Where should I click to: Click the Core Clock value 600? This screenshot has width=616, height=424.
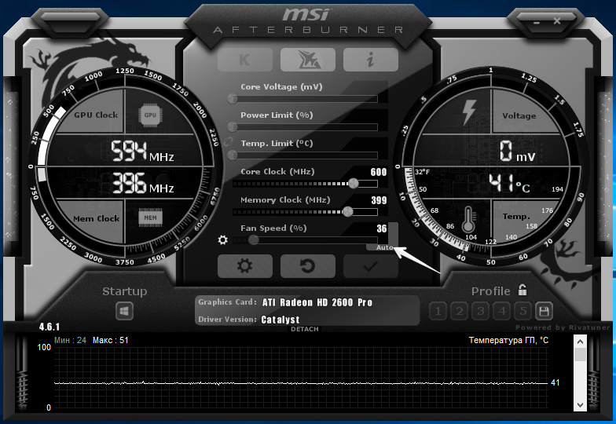[x=379, y=172]
